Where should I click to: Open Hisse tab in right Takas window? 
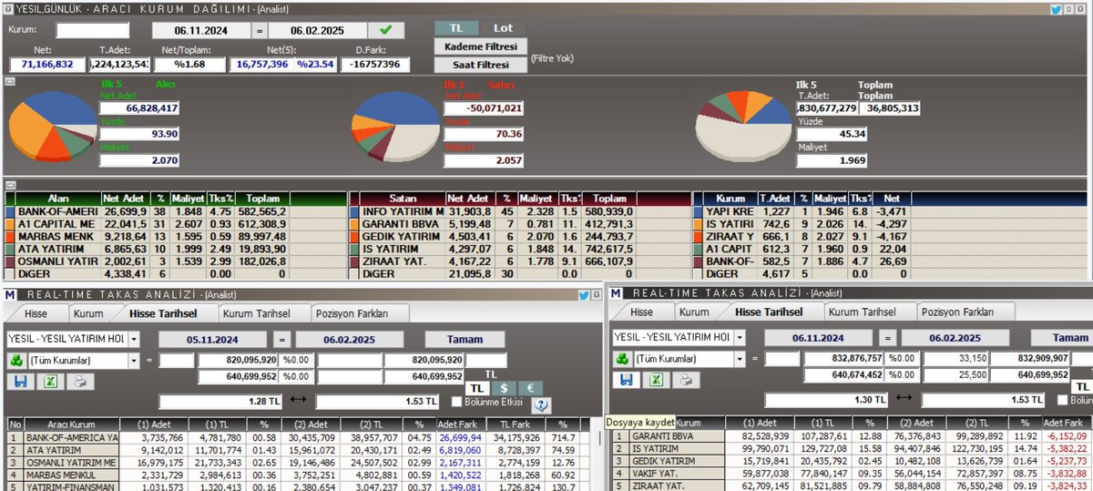point(642,312)
